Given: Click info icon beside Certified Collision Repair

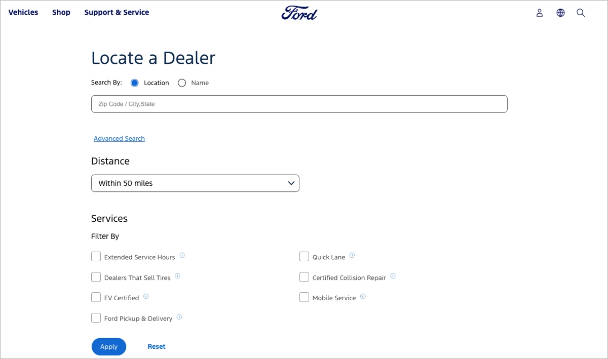Looking at the screenshot, I should pos(393,276).
